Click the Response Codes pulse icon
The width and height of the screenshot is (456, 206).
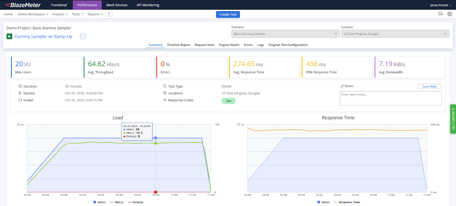(x=165, y=100)
